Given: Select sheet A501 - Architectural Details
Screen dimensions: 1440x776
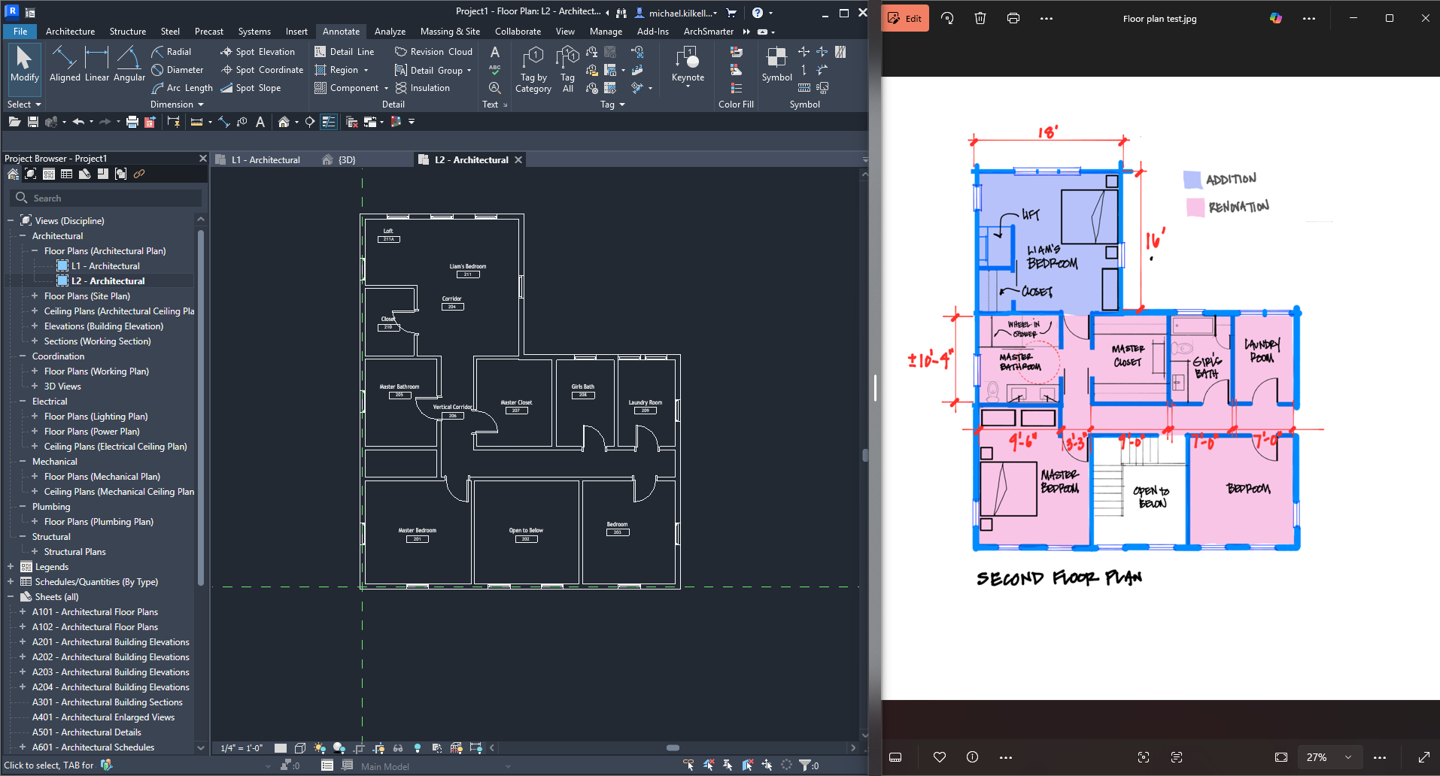Looking at the screenshot, I should point(87,732).
